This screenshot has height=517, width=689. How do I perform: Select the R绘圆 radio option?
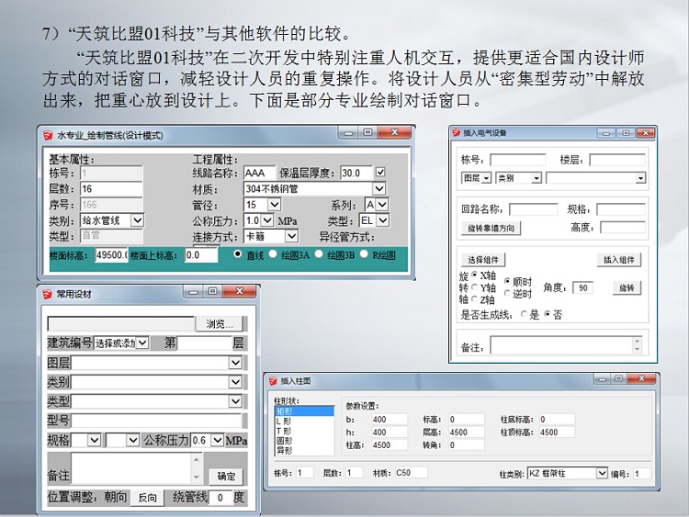pos(364,253)
